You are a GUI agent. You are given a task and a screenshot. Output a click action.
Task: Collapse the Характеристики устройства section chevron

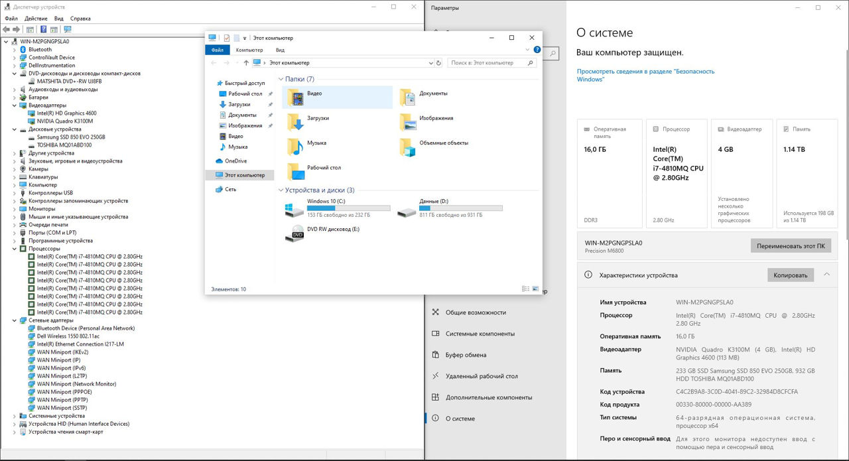(826, 275)
